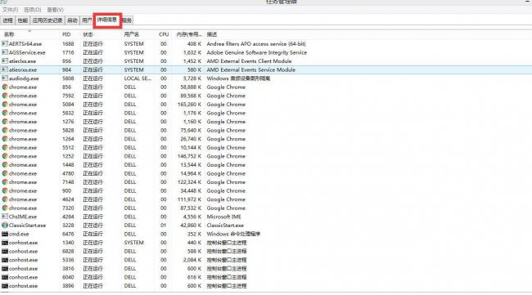Select conhost.exe row with PID 3896
This screenshot has height=295, width=532.
tap(266, 286)
